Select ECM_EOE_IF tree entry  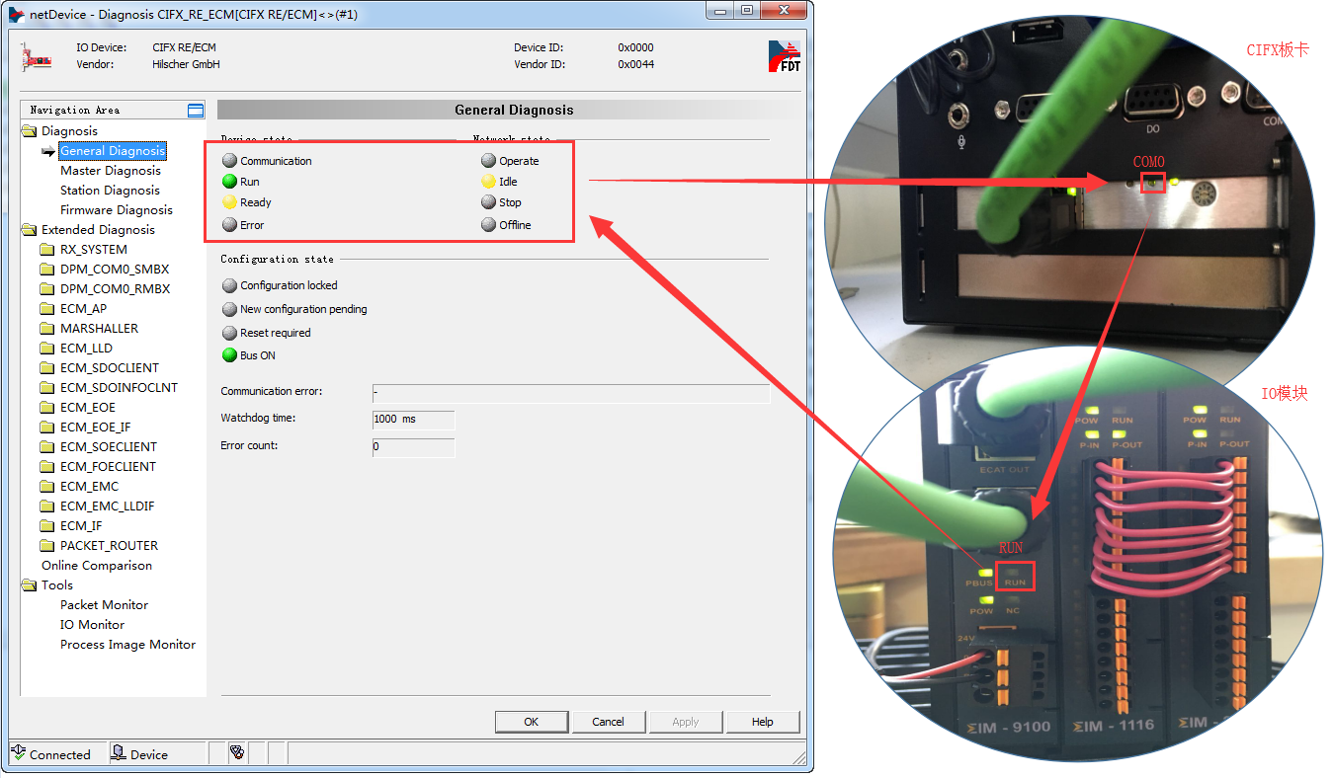95,428
